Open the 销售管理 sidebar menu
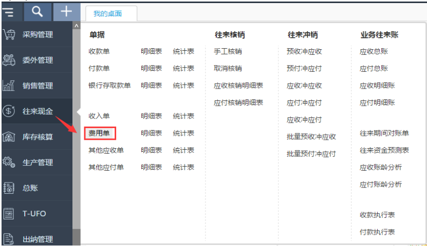Viewport: 427px width, 246px height. 37,86
